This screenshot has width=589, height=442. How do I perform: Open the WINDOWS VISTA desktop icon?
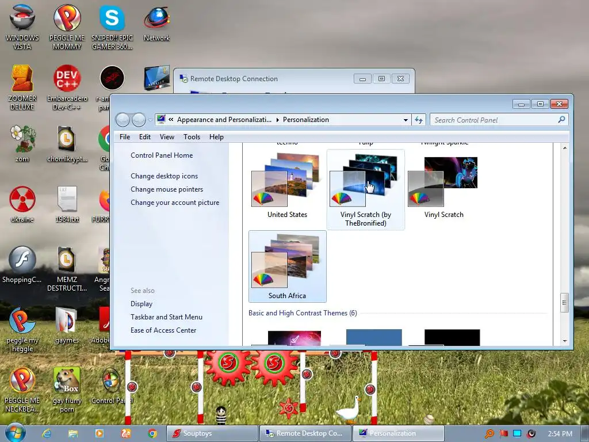[22, 26]
